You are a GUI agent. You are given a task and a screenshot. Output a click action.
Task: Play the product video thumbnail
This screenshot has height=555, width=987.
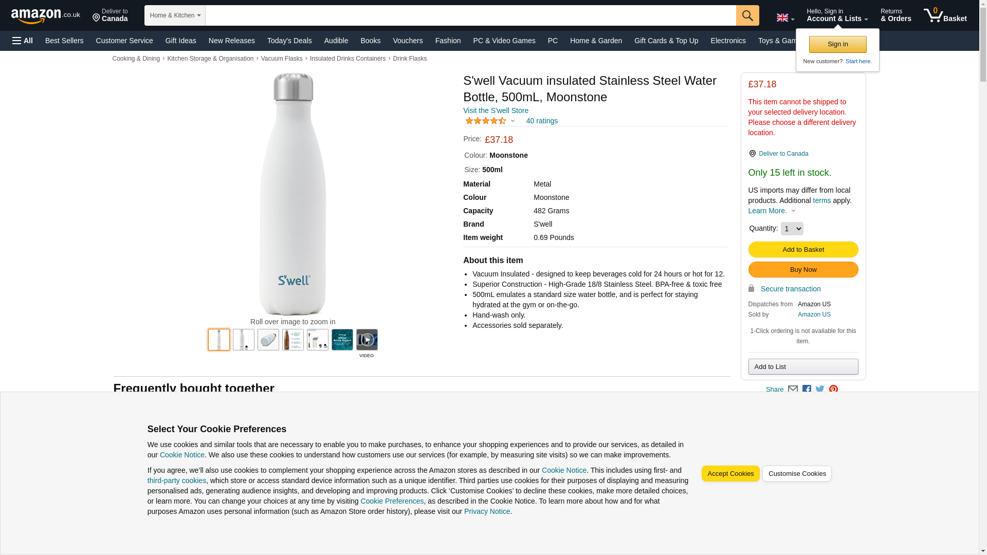367,340
